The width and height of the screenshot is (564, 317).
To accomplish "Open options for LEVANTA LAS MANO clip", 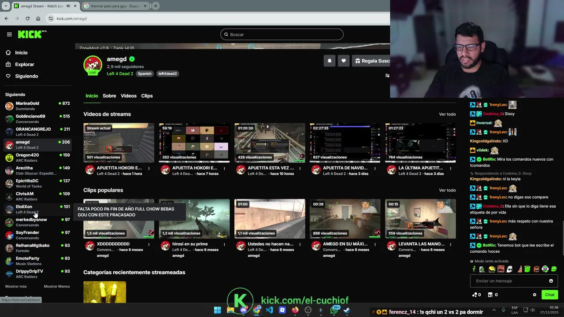I will pyautogui.click(x=450, y=244).
